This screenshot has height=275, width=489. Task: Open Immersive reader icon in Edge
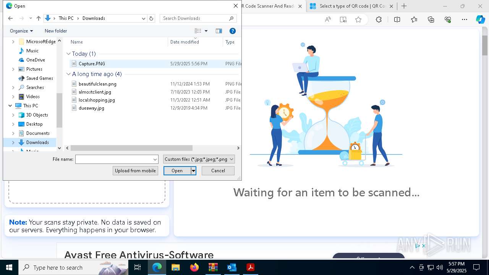click(x=343, y=19)
